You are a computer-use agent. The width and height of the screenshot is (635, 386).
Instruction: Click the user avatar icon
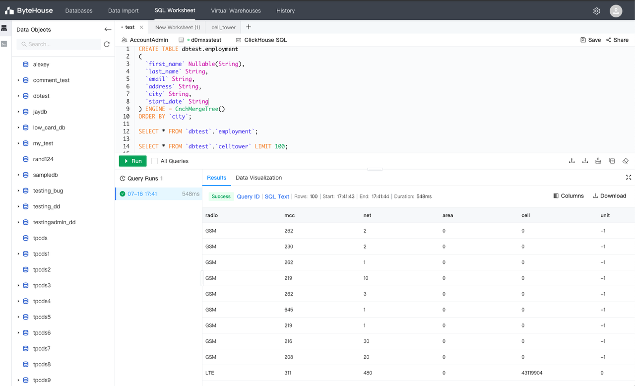click(616, 11)
